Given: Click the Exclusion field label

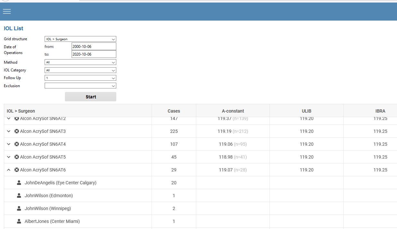Looking at the screenshot, I should tap(12, 86).
